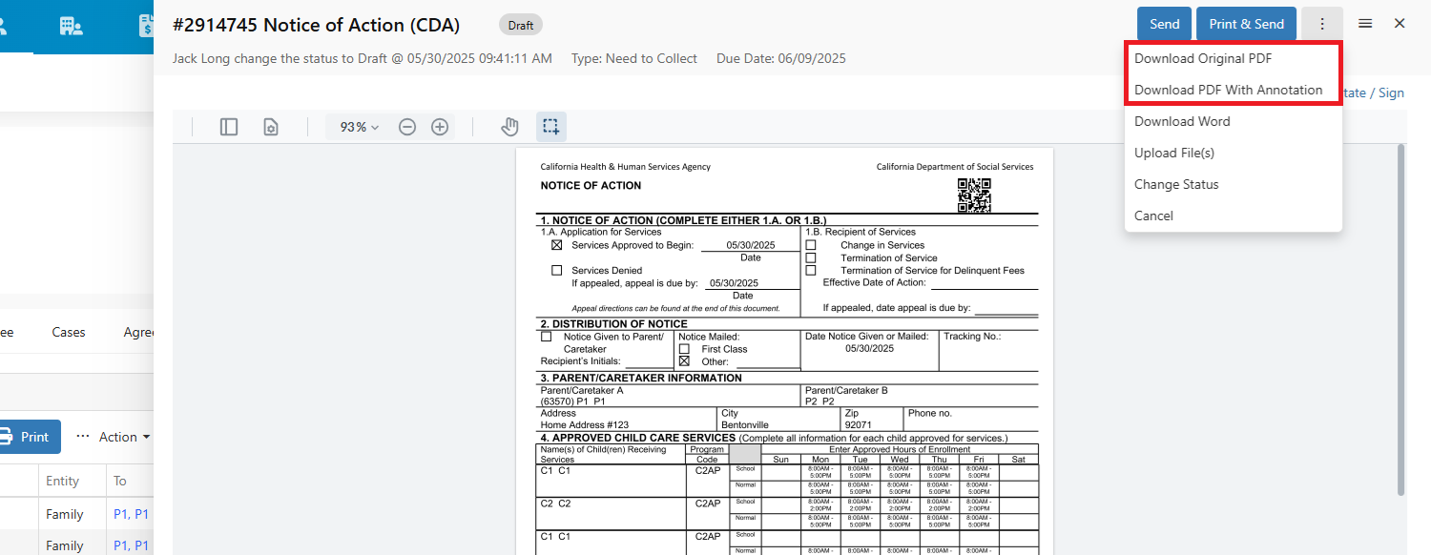Screen dimensions: 1431x555
Task: Click the Send button
Action: pyautogui.click(x=1164, y=24)
